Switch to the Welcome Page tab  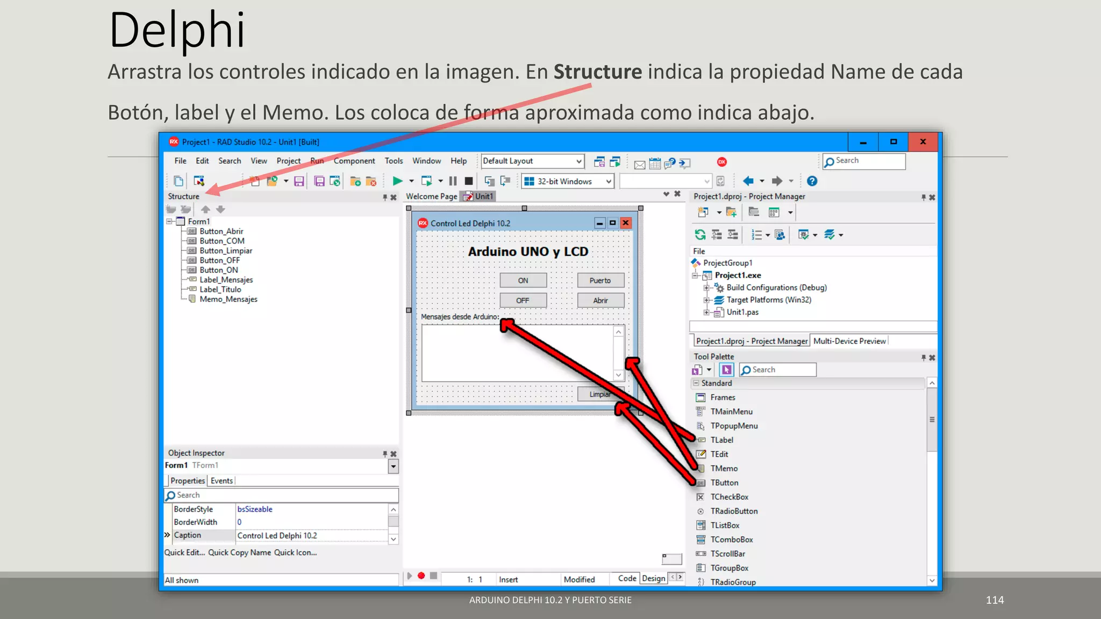[x=431, y=197]
